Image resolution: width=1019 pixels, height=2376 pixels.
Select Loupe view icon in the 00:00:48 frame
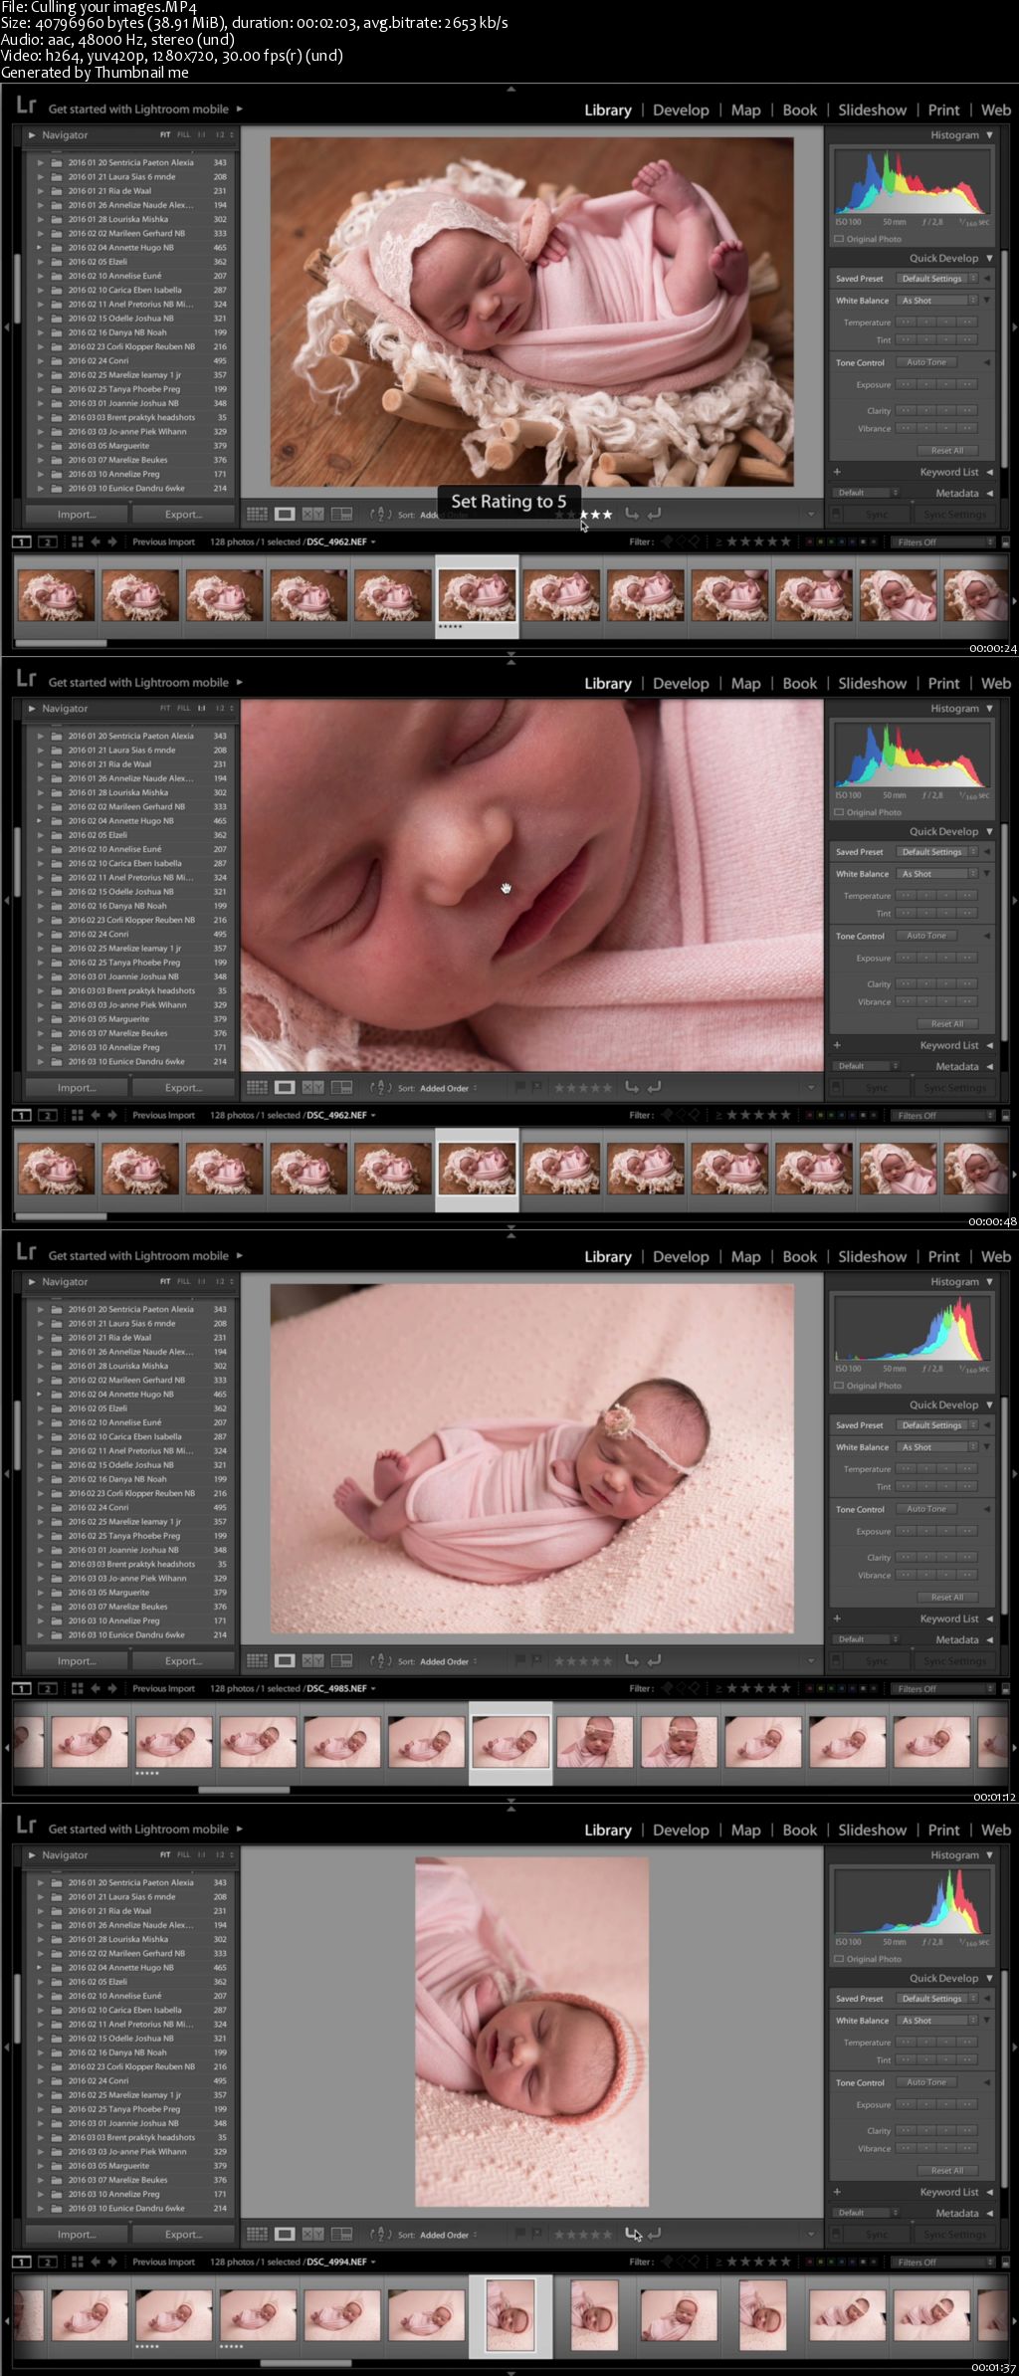[285, 1088]
